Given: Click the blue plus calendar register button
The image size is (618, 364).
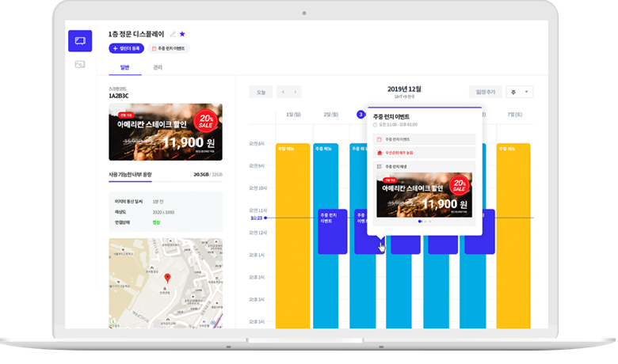Looking at the screenshot, I should 126,48.
